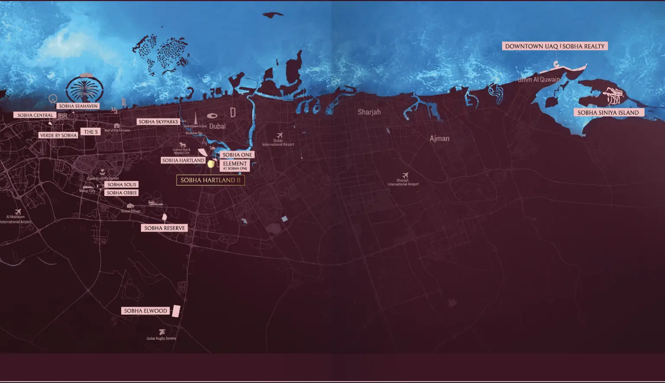Image resolution: width=665 pixels, height=383 pixels.
Task: Click the Sobha Skyparks label
Action: click(158, 122)
